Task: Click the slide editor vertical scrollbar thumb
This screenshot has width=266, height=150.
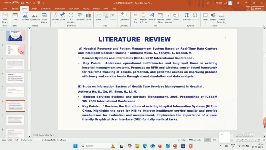Action: click(264, 55)
